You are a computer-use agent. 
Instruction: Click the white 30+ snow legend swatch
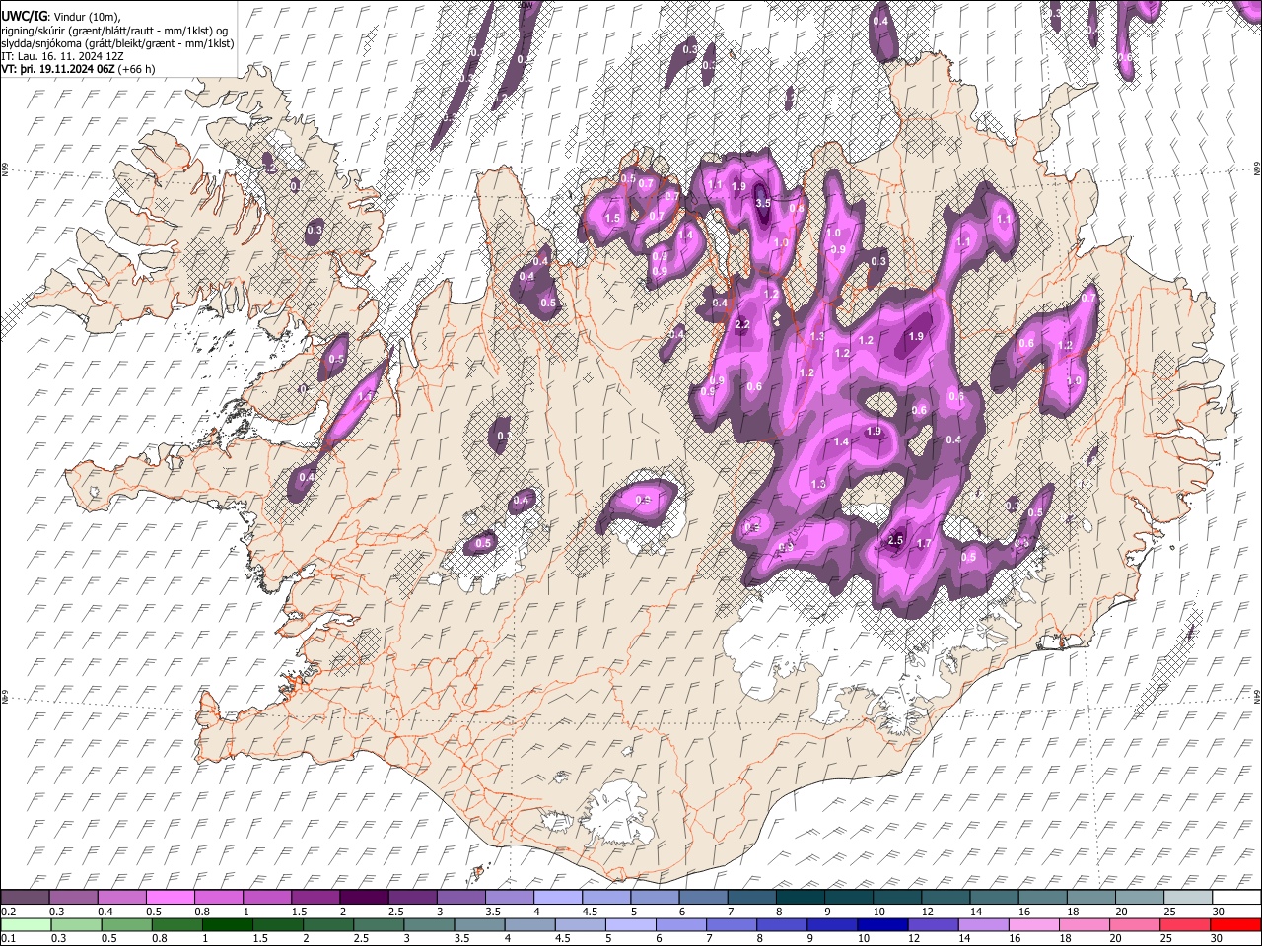(x=1236, y=898)
